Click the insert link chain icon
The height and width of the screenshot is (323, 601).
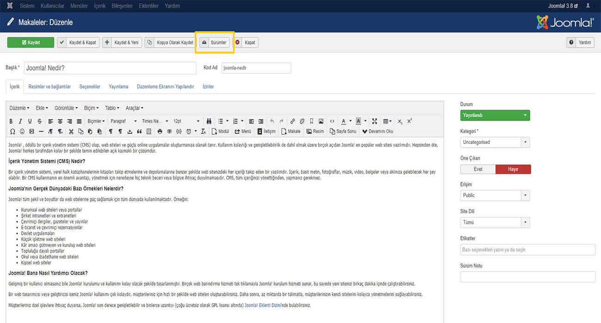pyautogui.click(x=293, y=121)
